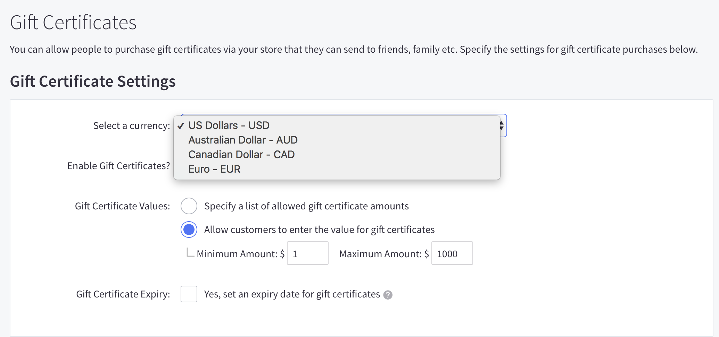This screenshot has height=337, width=719.
Task: Click the 'Gift Certificate Values:' label
Action: [x=122, y=206]
